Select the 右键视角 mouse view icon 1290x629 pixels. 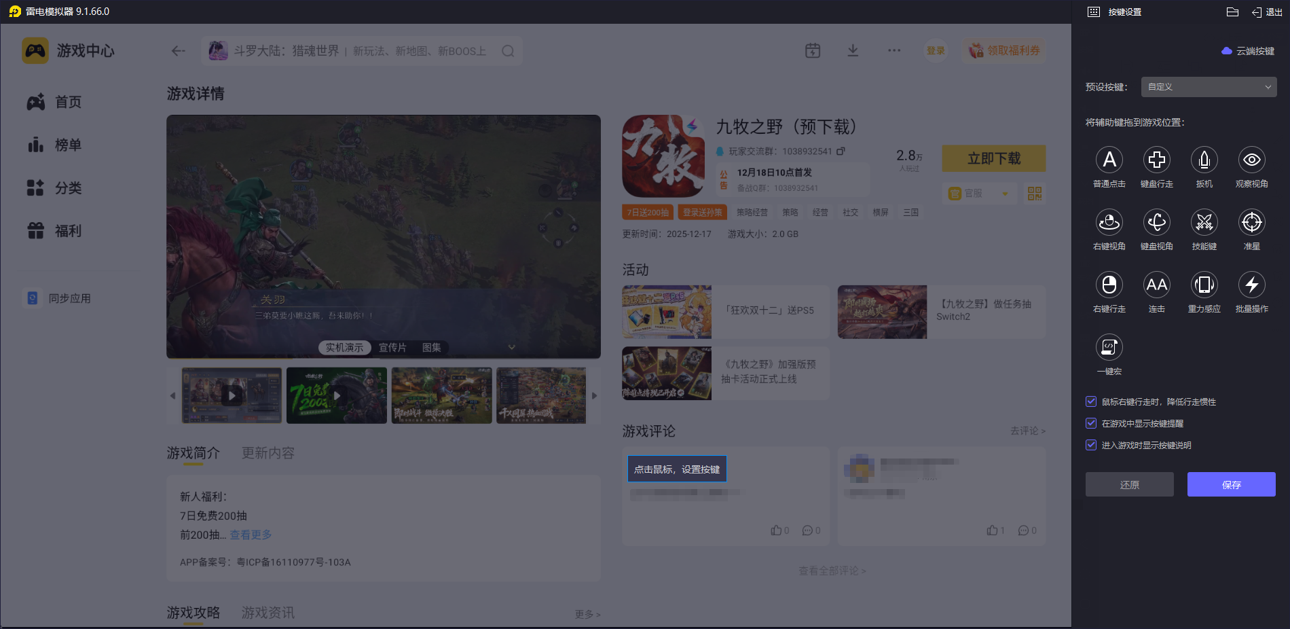click(x=1109, y=222)
